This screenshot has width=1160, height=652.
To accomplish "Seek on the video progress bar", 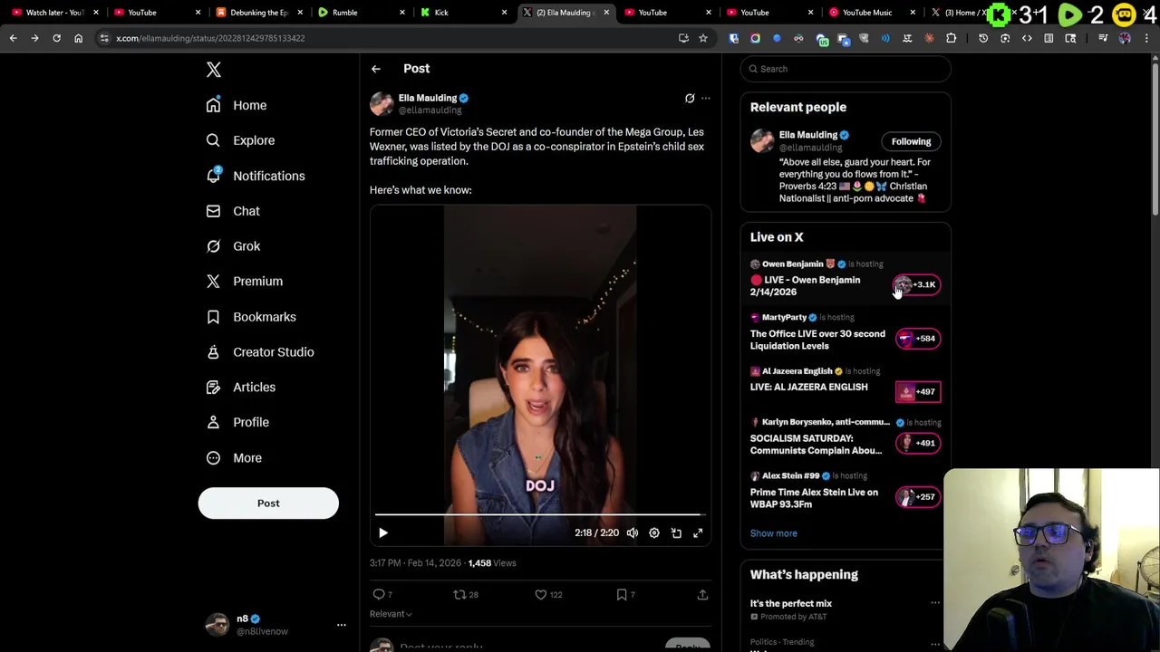I will point(540,514).
